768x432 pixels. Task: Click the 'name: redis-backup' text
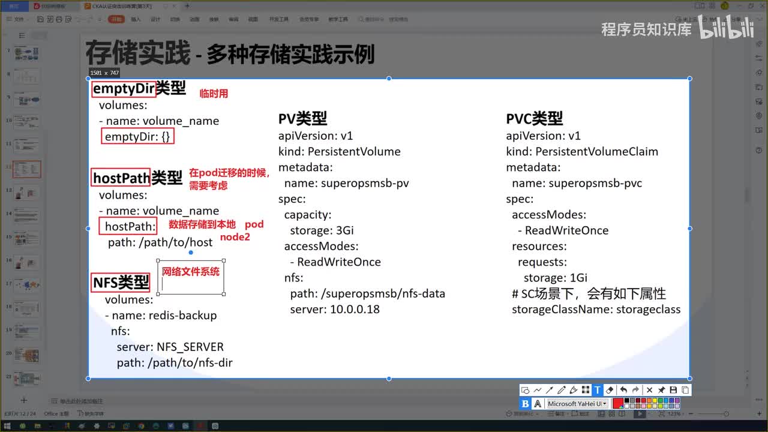click(x=164, y=315)
